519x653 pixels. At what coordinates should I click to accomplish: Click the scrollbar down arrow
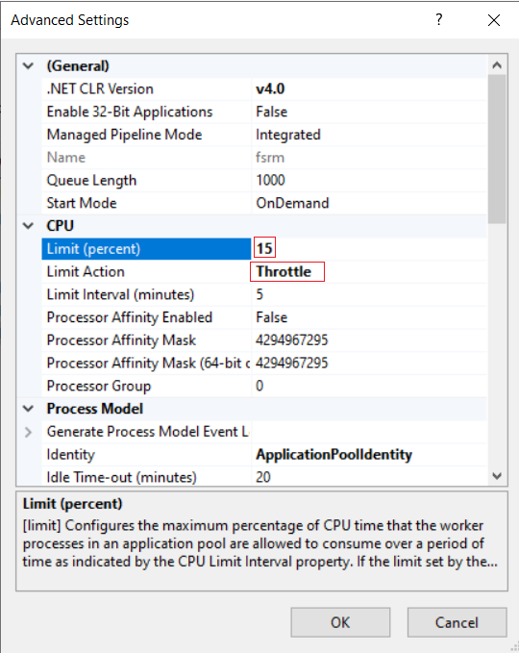(497, 476)
